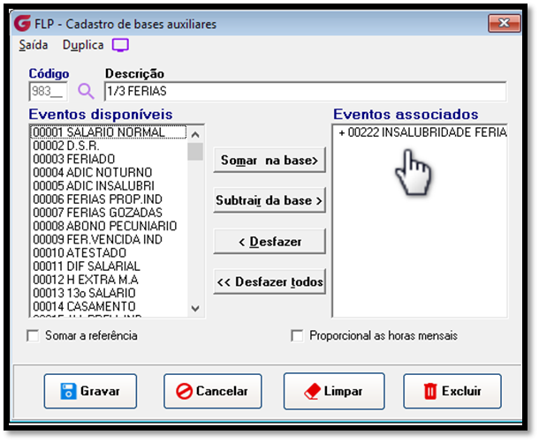Click the red prohibited icon on Cancelar
Viewport: 539px width, 442px height.
(x=185, y=391)
